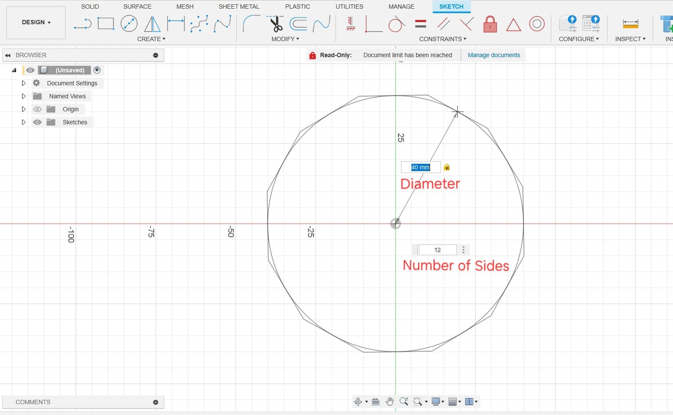
Task: Open the CREATE dropdown menu
Action: 151,39
